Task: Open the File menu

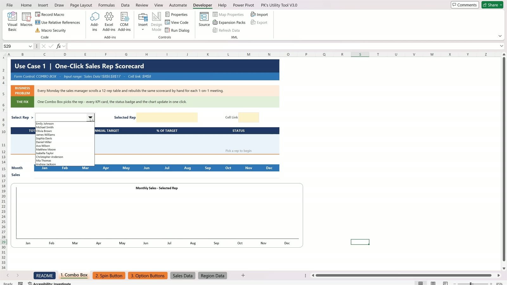Action: point(10,5)
